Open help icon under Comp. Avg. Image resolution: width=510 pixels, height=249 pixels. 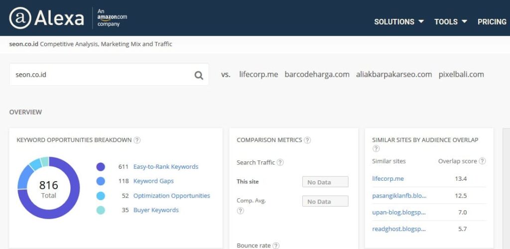coord(240,211)
